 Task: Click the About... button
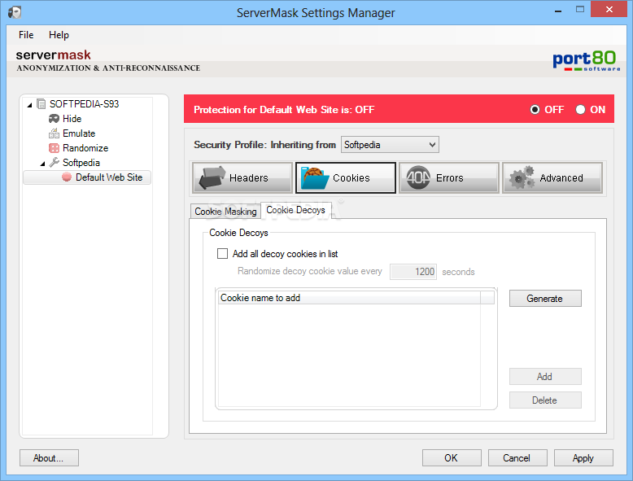(49, 458)
